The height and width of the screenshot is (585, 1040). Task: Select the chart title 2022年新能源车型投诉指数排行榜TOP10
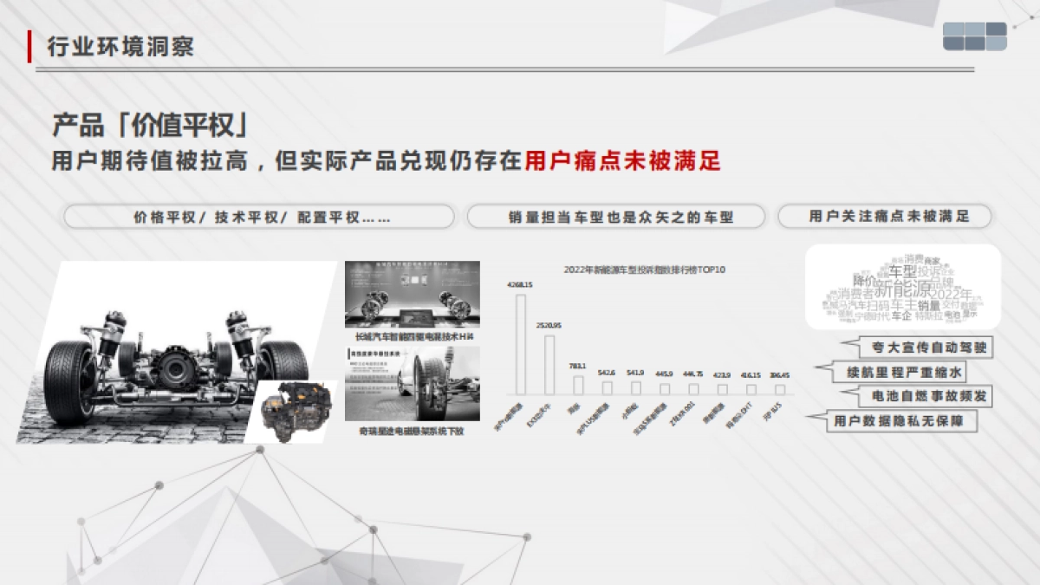[x=643, y=268]
